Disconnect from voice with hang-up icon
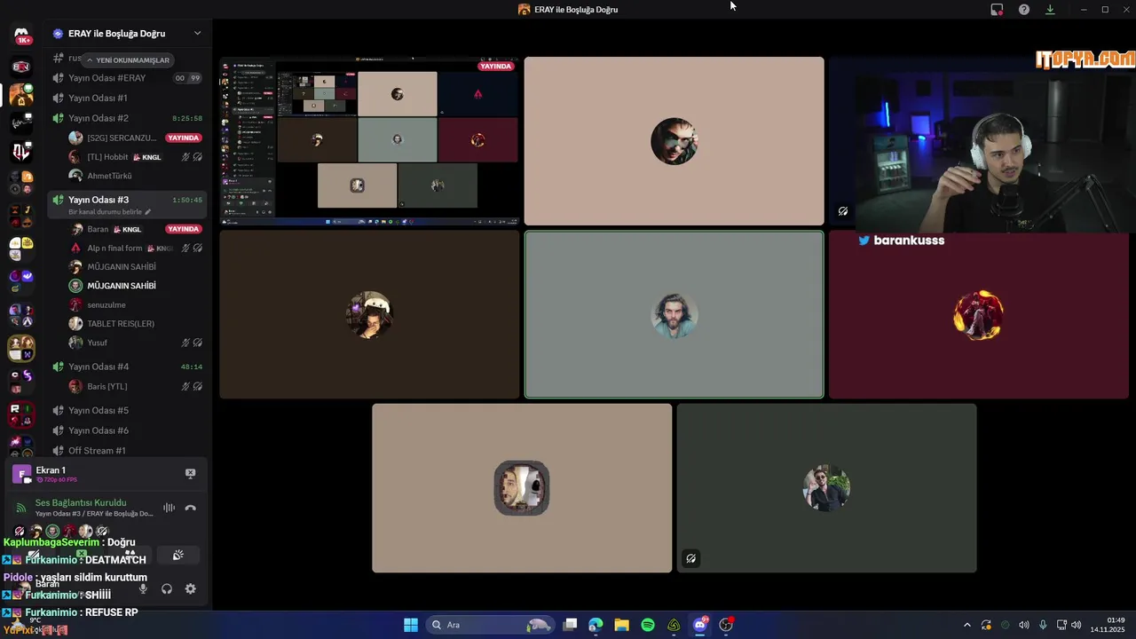This screenshot has height=639, width=1136. coord(190,508)
